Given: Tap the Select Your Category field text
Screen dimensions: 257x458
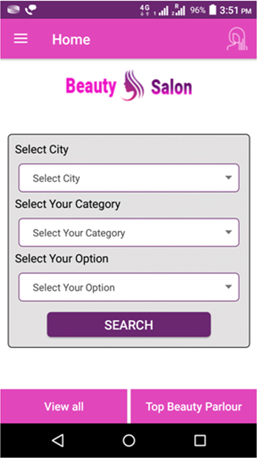Looking at the screenshot, I should pos(79,233).
